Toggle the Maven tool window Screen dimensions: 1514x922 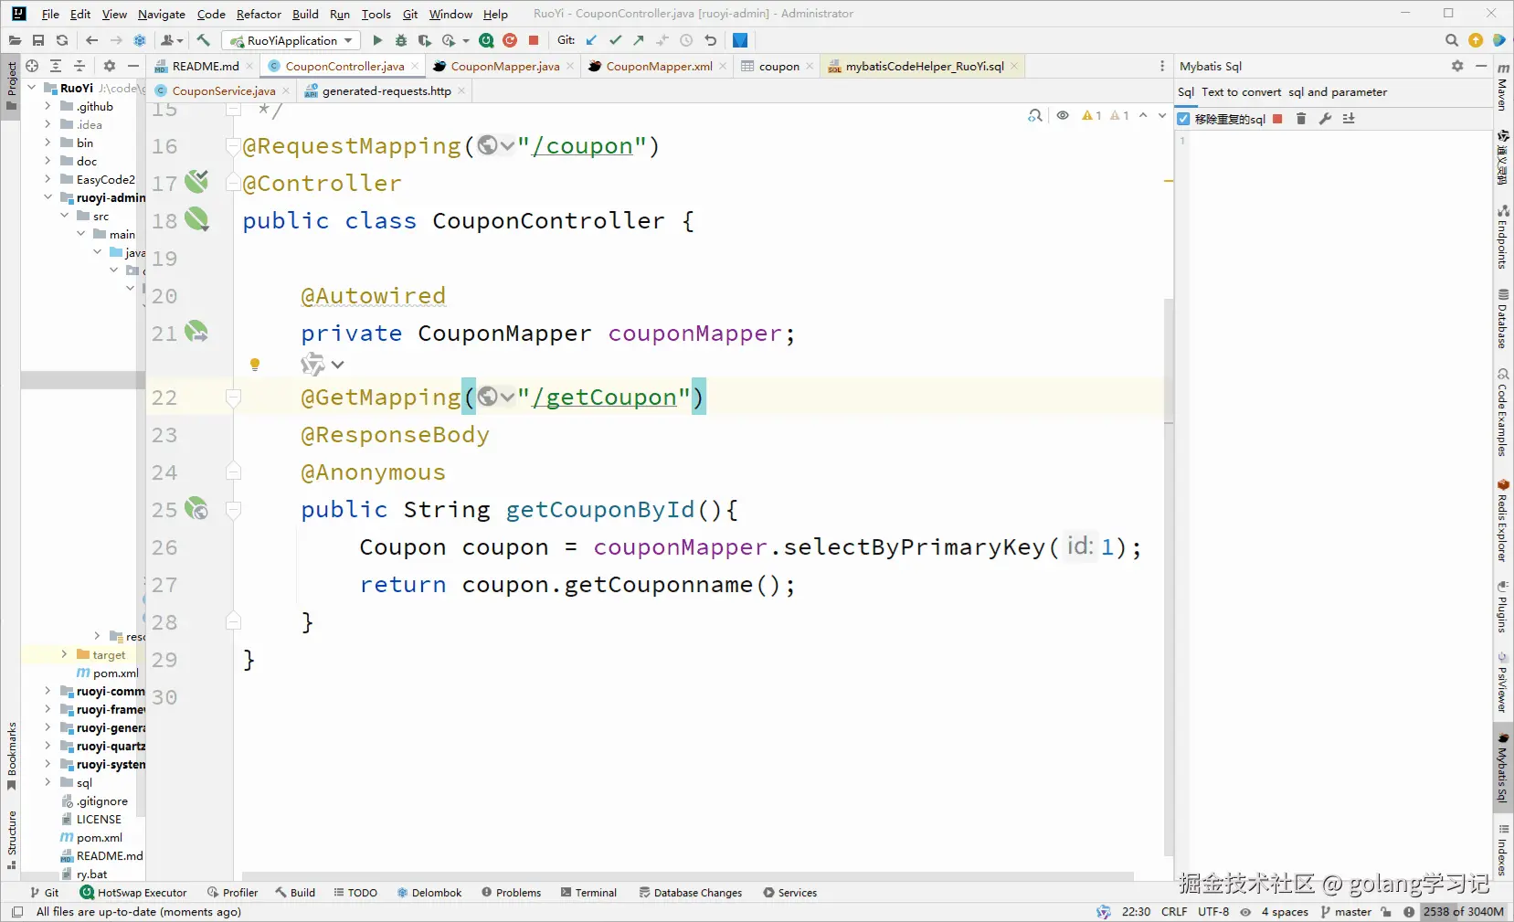(1502, 87)
